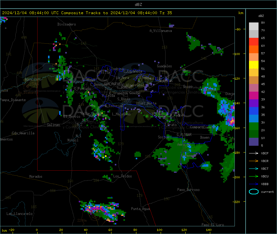This screenshot has height=234, width=277.
Task: Pick the dark purple 5 dBZ swatch
Action: [x=254, y=142]
